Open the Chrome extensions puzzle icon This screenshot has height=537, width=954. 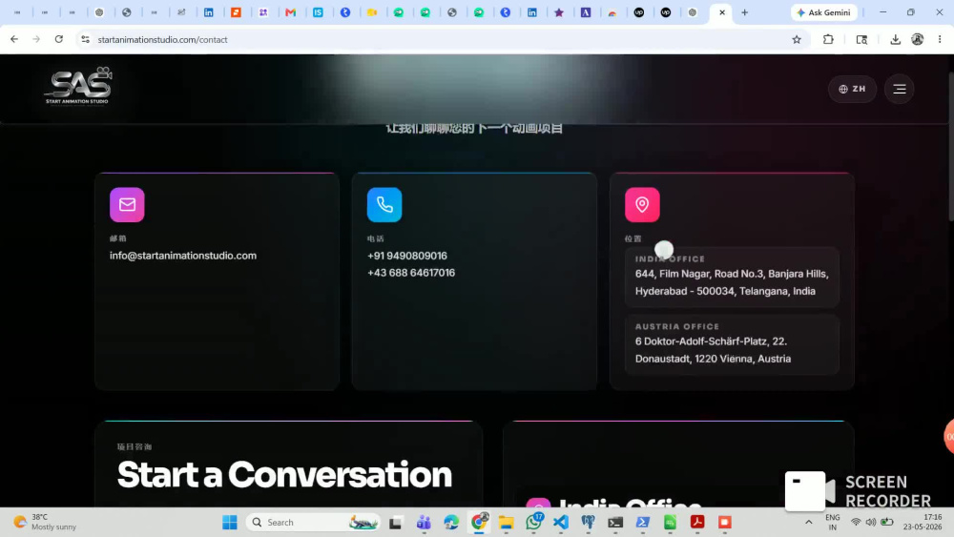tap(828, 39)
